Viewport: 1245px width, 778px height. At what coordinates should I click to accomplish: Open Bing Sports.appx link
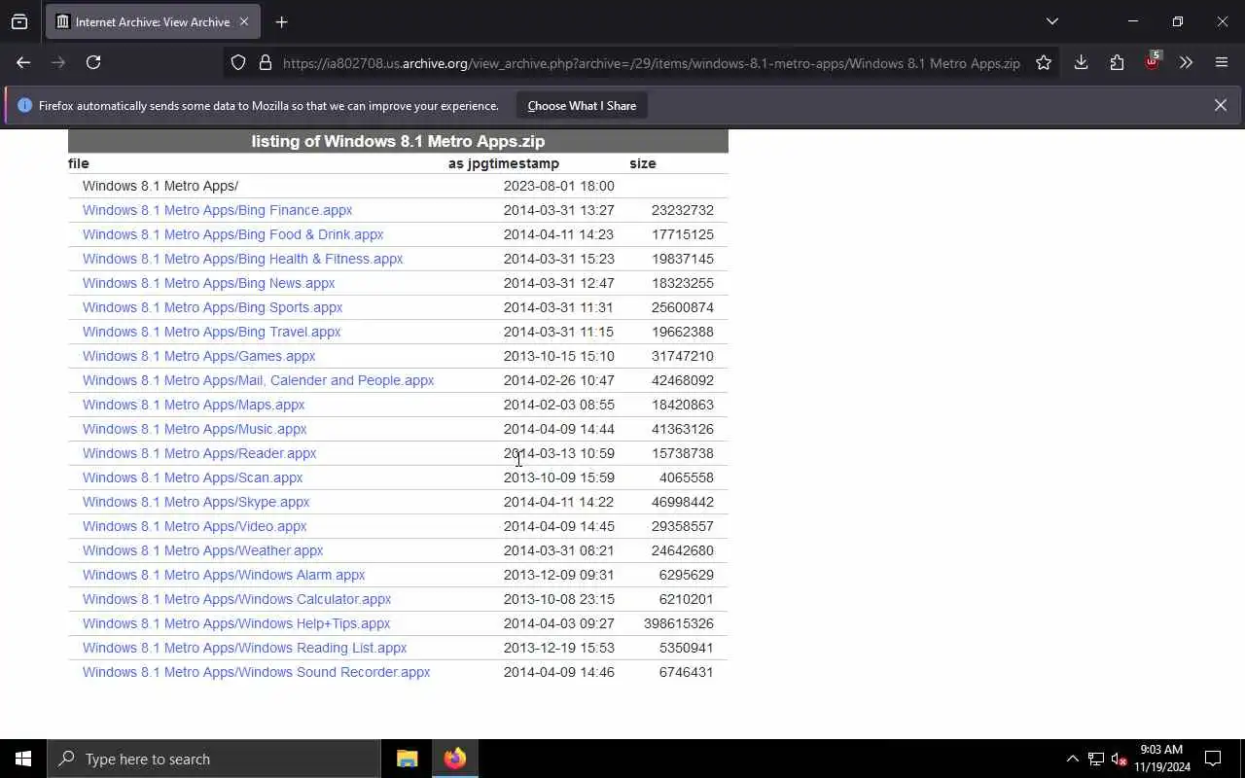(212, 307)
